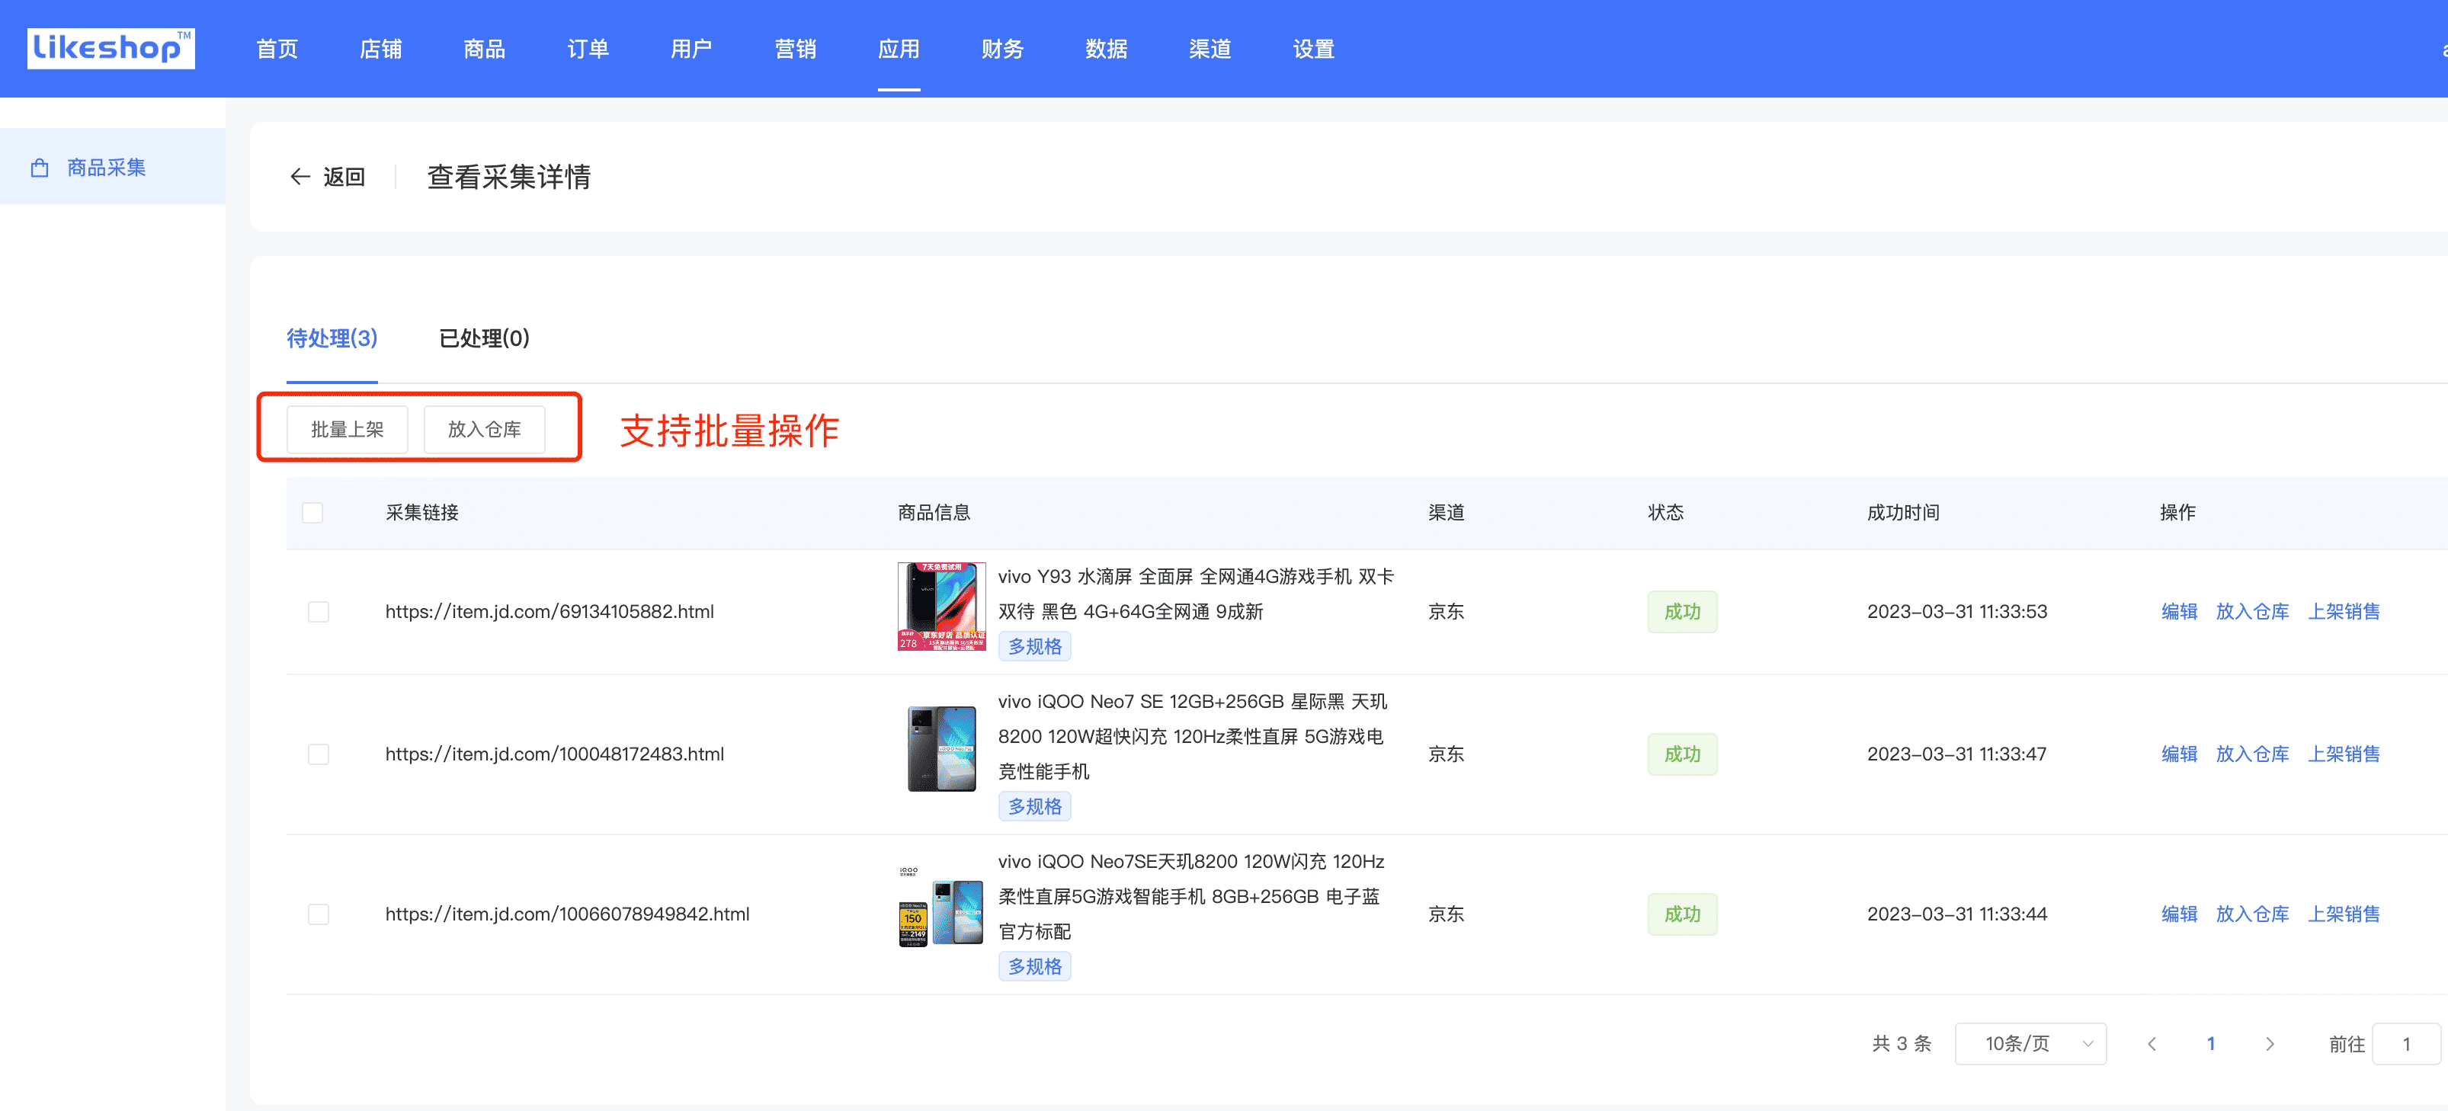Open 财务 in the top navigation
The height and width of the screenshot is (1111, 2448).
click(x=1002, y=49)
